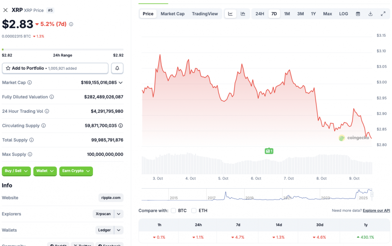Click the info icon next to Market Cap
This screenshot has height=246, width=392.
click(x=29, y=82)
